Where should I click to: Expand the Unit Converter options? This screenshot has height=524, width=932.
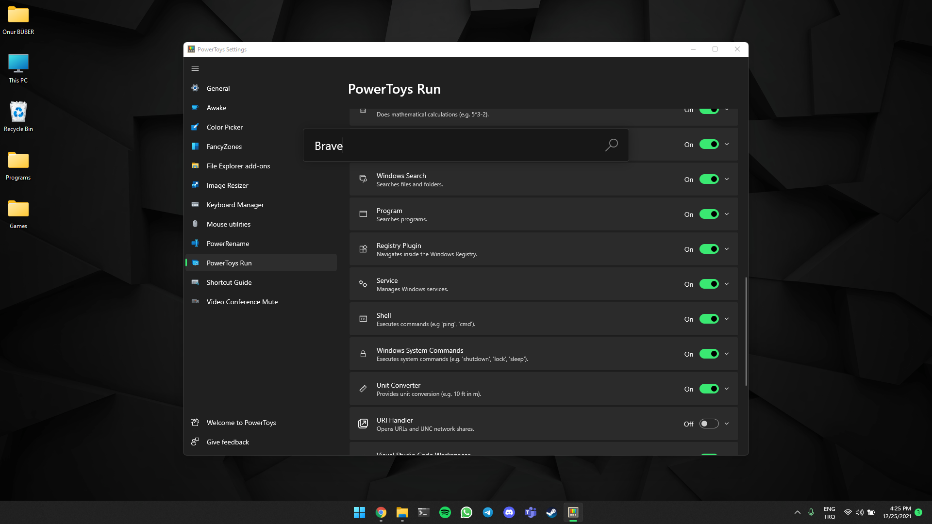727,389
